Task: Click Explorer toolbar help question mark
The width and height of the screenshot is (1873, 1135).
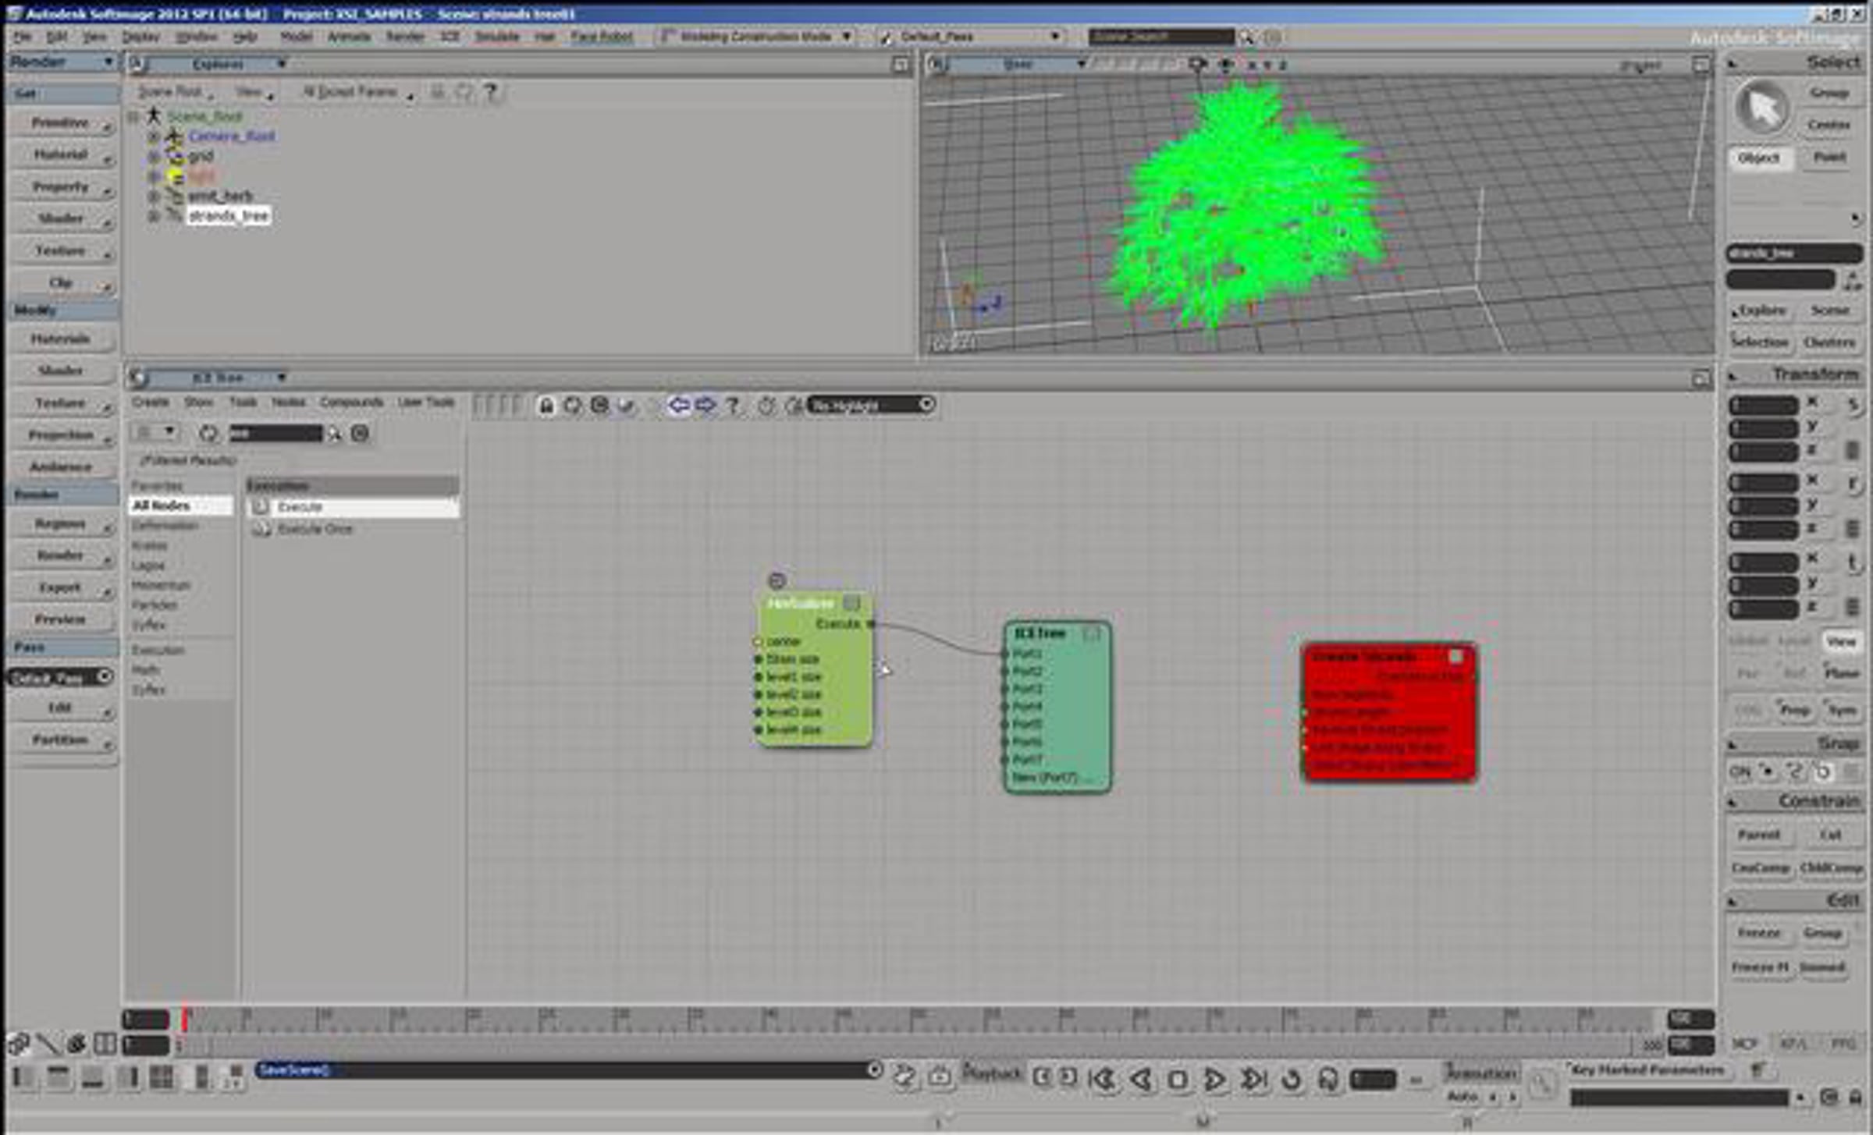Action: coord(490,93)
